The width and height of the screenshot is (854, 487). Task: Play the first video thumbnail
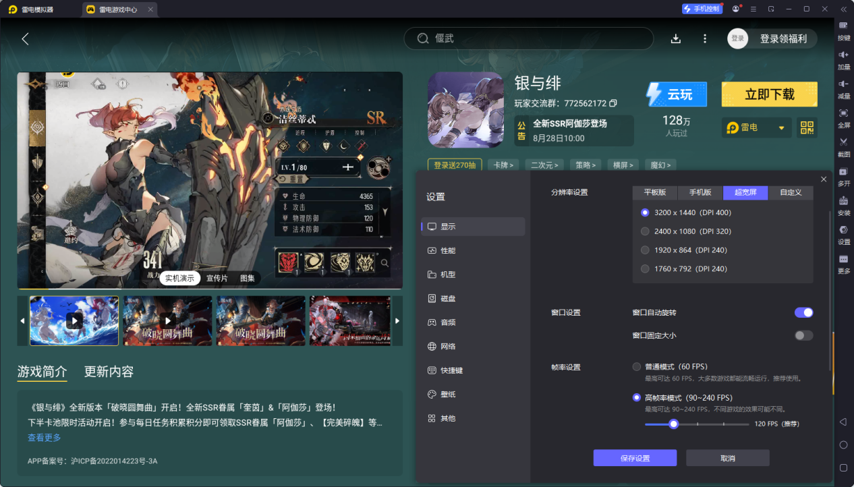tap(74, 321)
